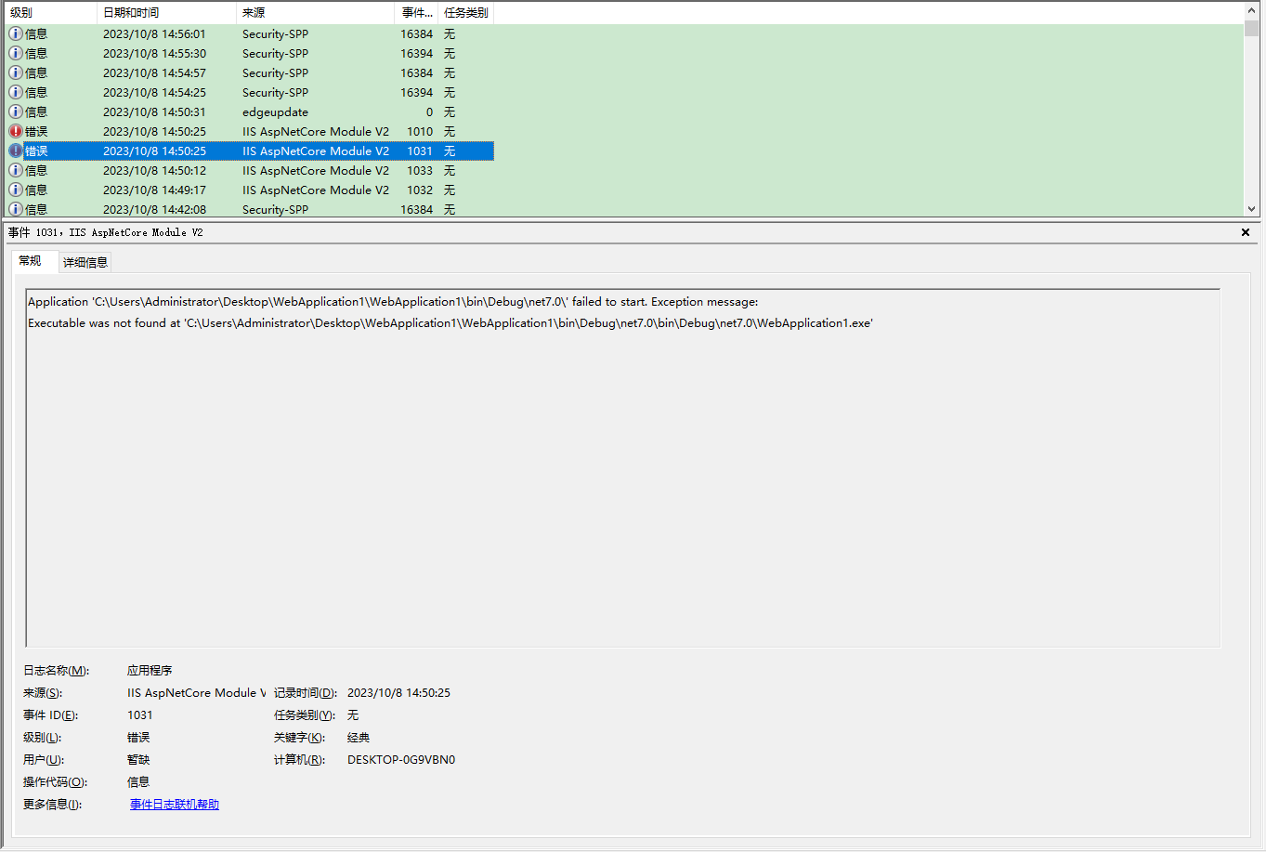The width and height of the screenshot is (1266, 852).
Task: Click the 任务类别 column header
Action: [465, 13]
